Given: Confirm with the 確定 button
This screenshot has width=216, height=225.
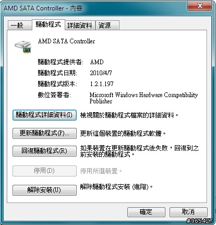Looking at the screenshot, I should click(146, 212).
